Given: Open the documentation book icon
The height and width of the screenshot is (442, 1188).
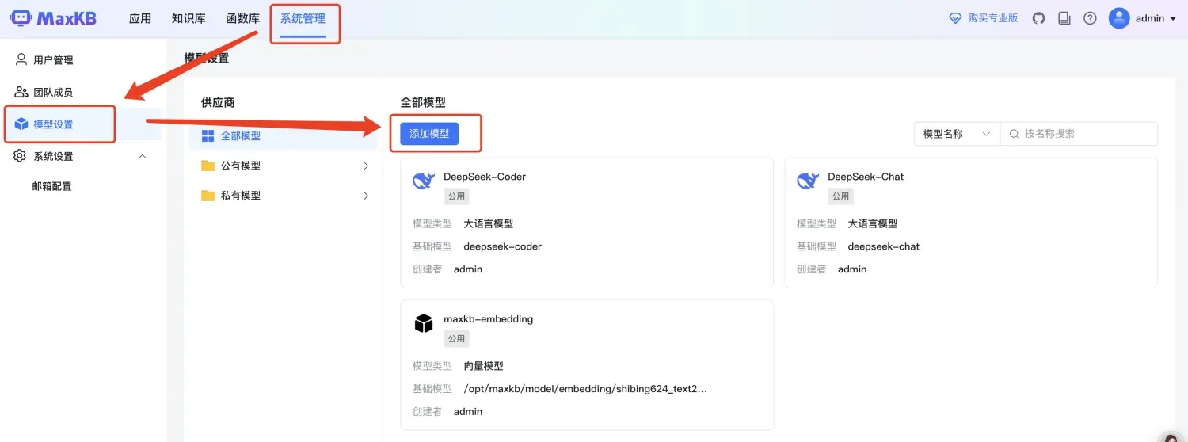Looking at the screenshot, I should pos(1064,18).
